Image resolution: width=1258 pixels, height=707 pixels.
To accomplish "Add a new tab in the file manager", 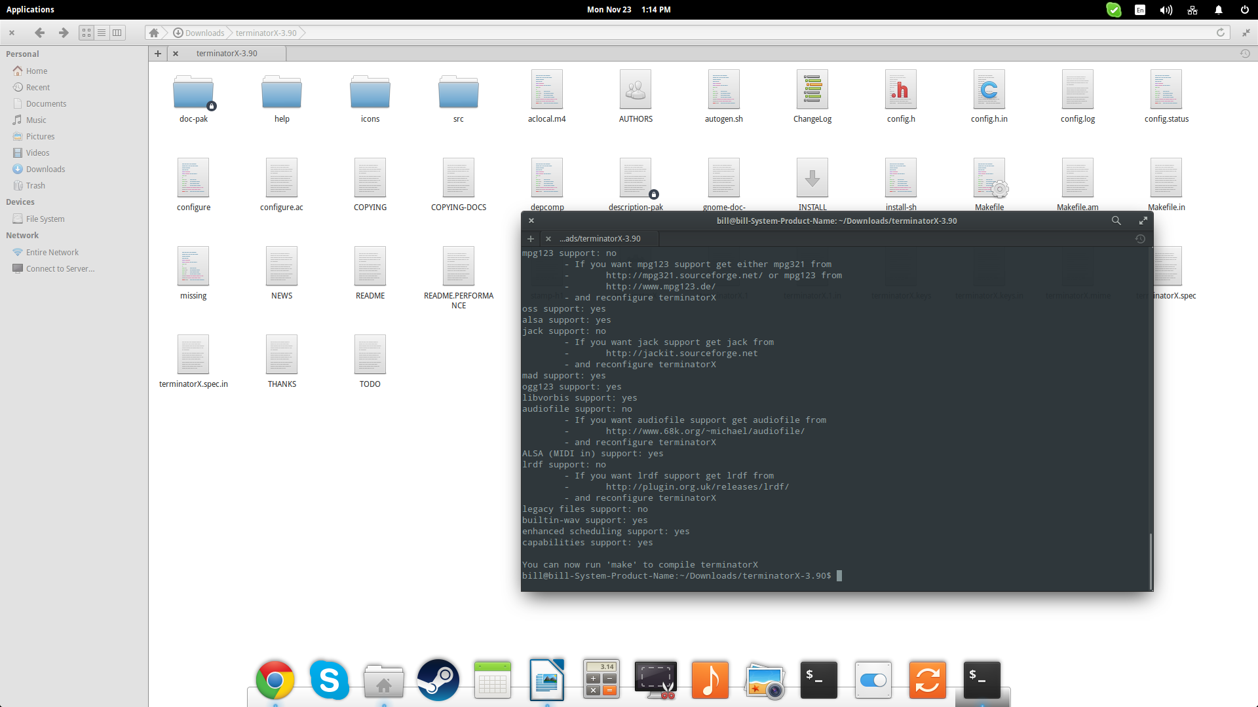I will [x=158, y=53].
